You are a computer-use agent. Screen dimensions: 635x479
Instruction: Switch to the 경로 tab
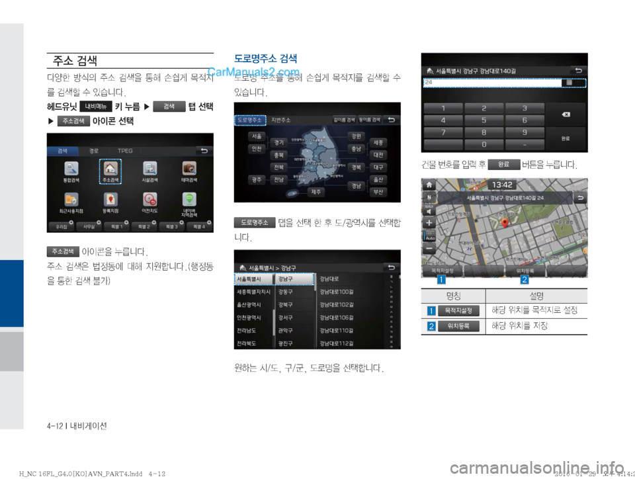point(94,151)
